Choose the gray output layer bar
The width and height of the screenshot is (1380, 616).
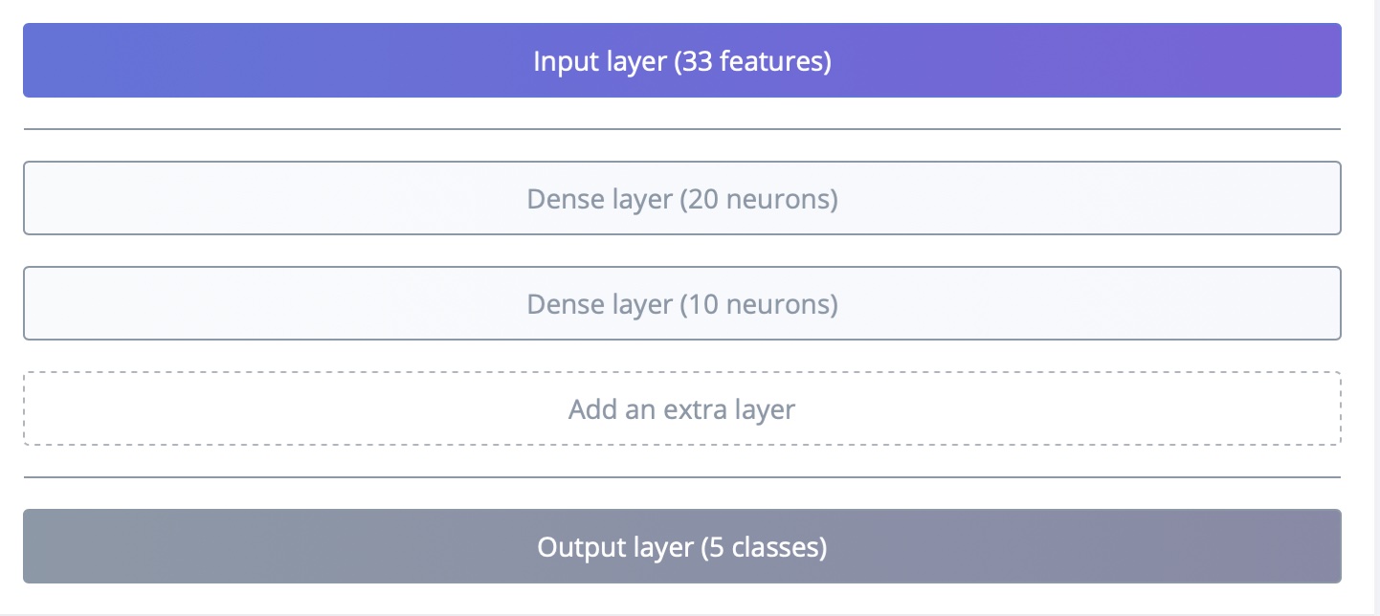[x=681, y=547]
